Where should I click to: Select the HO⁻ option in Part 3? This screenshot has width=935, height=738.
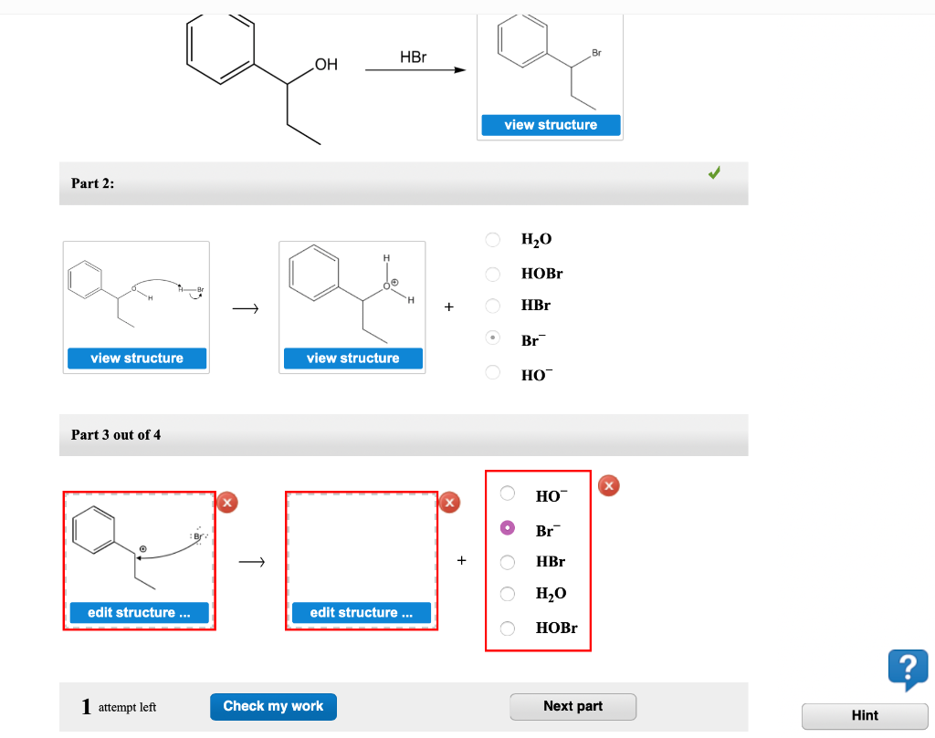(x=507, y=494)
